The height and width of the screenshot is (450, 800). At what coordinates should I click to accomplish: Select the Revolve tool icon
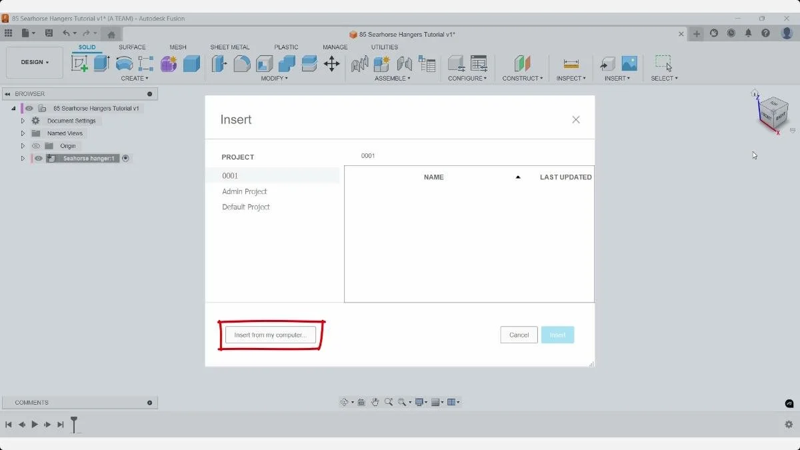124,63
